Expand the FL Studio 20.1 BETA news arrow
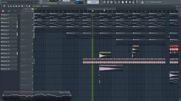Image resolution: width=181 pixels, height=101 pixels. click(165, 2)
